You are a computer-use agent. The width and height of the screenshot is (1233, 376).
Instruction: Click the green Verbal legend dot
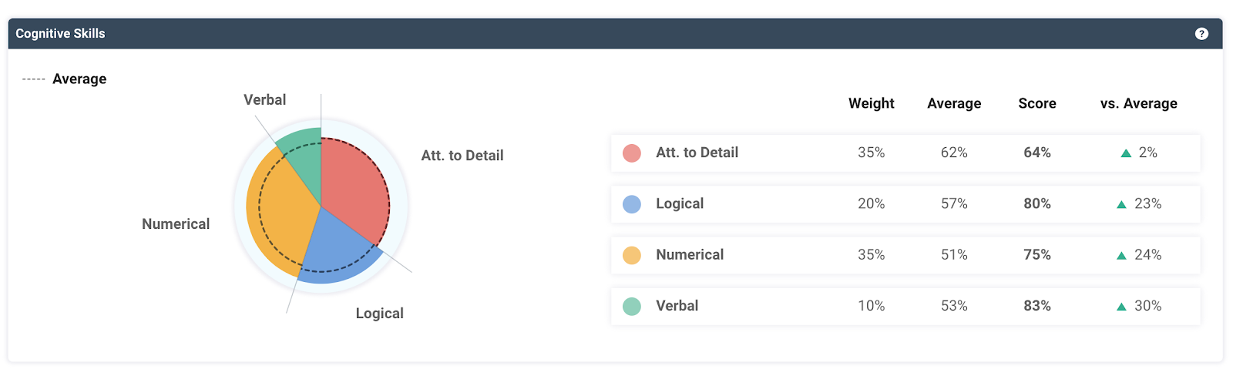[632, 306]
